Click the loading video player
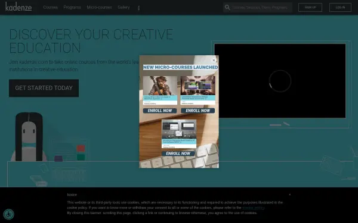 (x=280, y=81)
